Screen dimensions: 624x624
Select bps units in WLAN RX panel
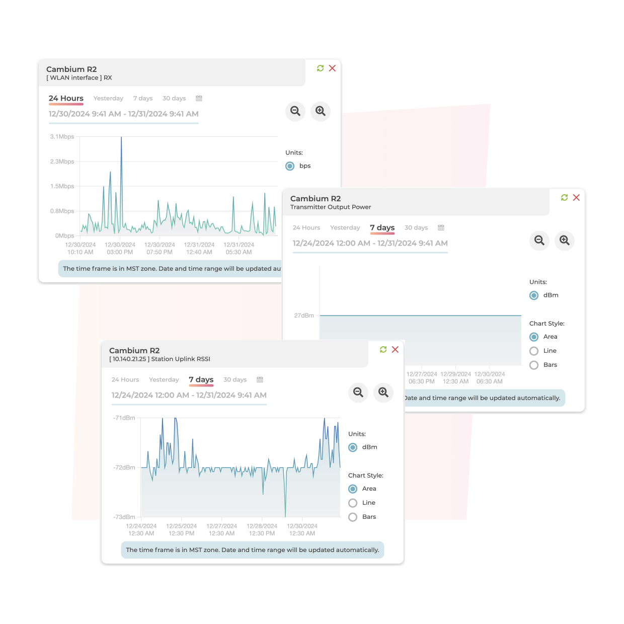click(290, 166)
